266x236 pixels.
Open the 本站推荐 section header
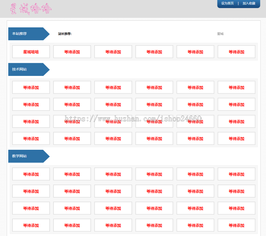tap(29, 34)
